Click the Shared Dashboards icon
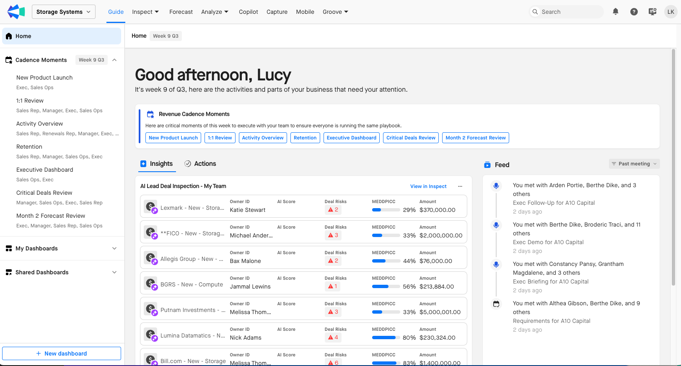Screen dimensions: 681x366 9,272
